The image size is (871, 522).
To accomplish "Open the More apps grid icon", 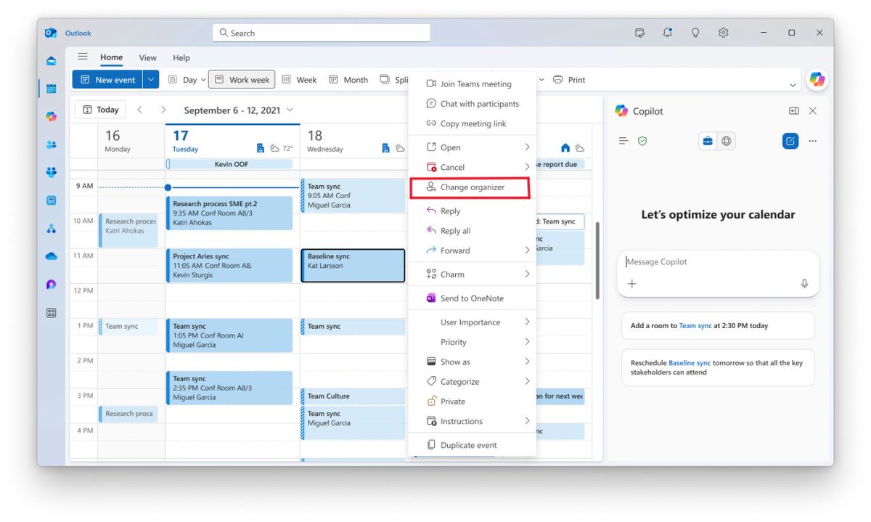I will coord(51,313).
